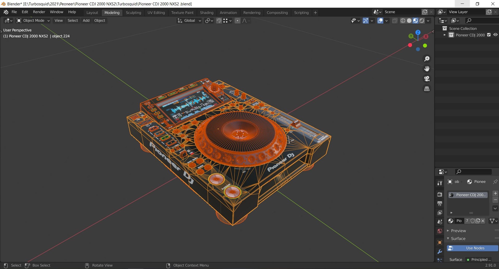The width and height of the screenshot is (499, 269).
Task: Toggle snapping magnet button
Action: [219, 21]
